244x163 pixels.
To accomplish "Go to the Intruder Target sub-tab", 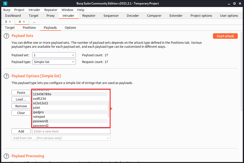I will (x=10, y=27).
